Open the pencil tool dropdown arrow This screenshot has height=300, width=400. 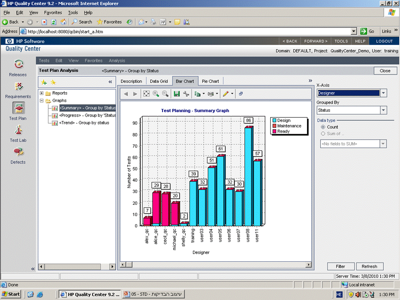point(232,94)
